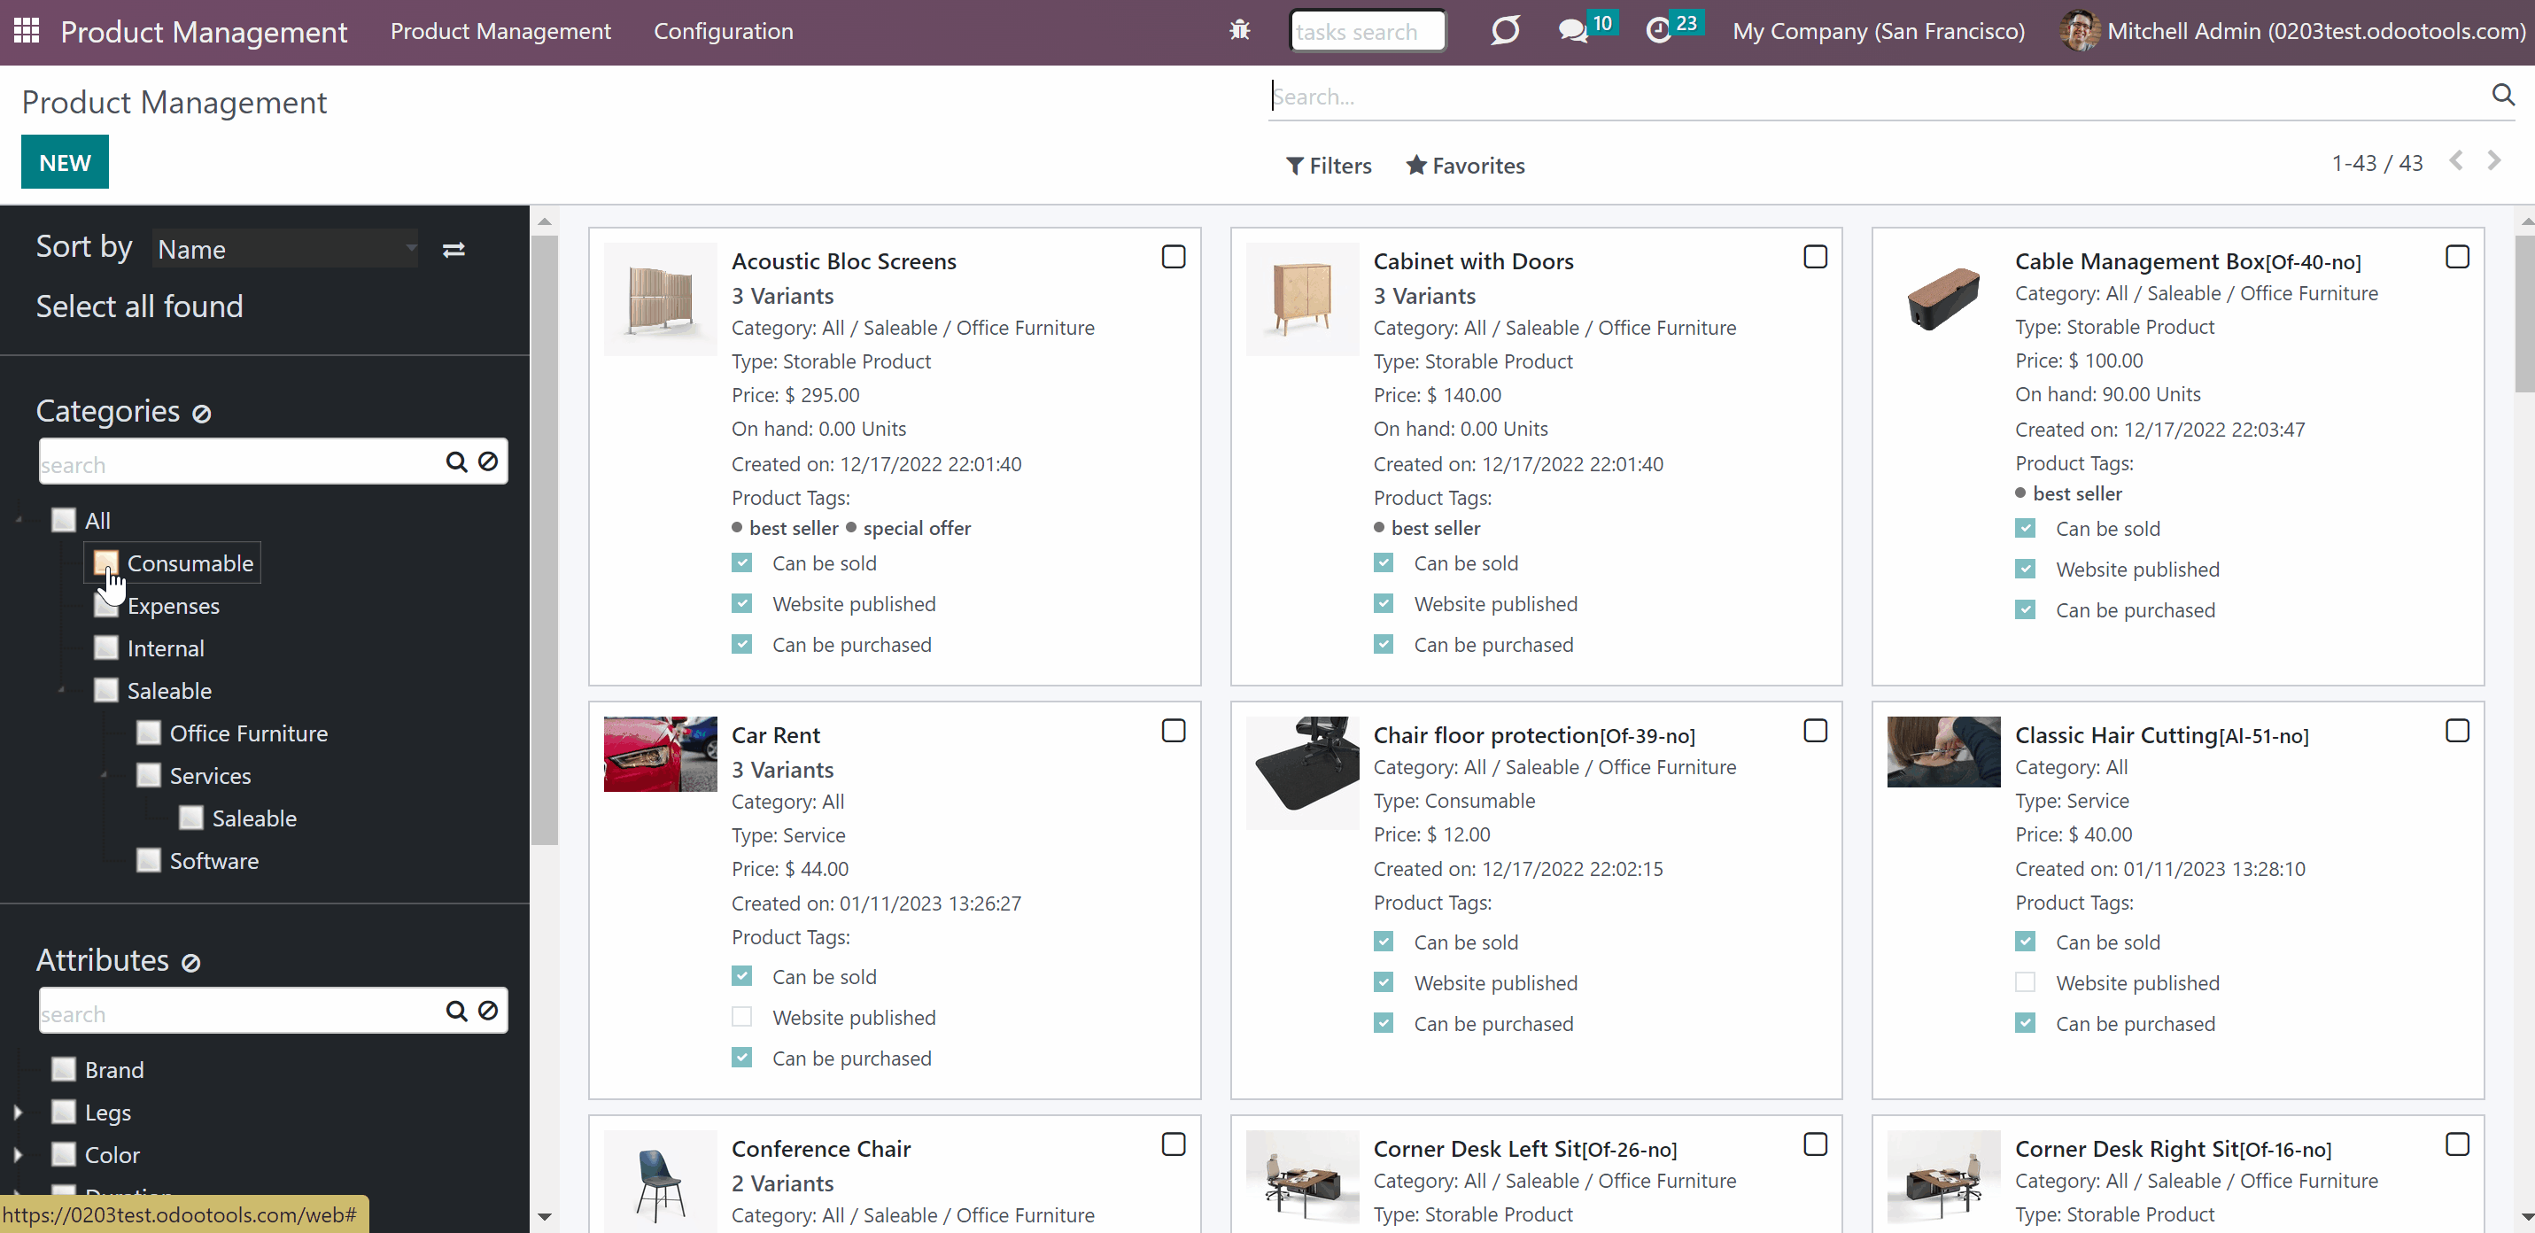Screen dimensions: 2535x1233
Task: Click the Cabinet with Doors thumbnail
Action: [x=1302, y=299]
